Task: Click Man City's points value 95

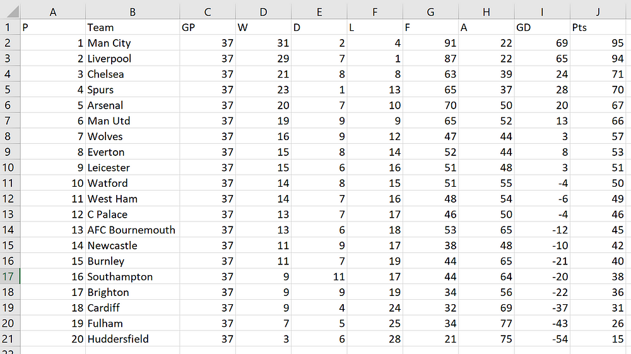Action: (598, 43)
